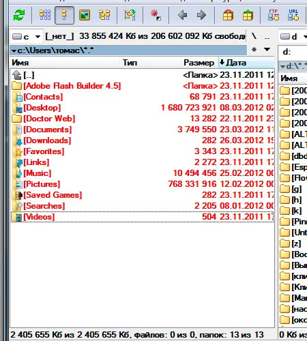This screenshot has width=307, height=341.
Task: Select the [g] folder in right panel
Action: tap(293, 189)
